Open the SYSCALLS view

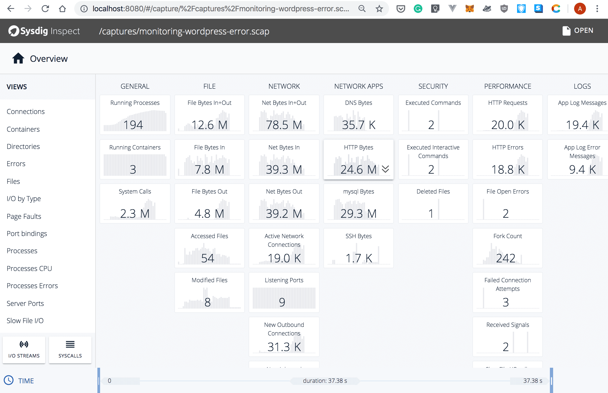click(x=70, y=350)
